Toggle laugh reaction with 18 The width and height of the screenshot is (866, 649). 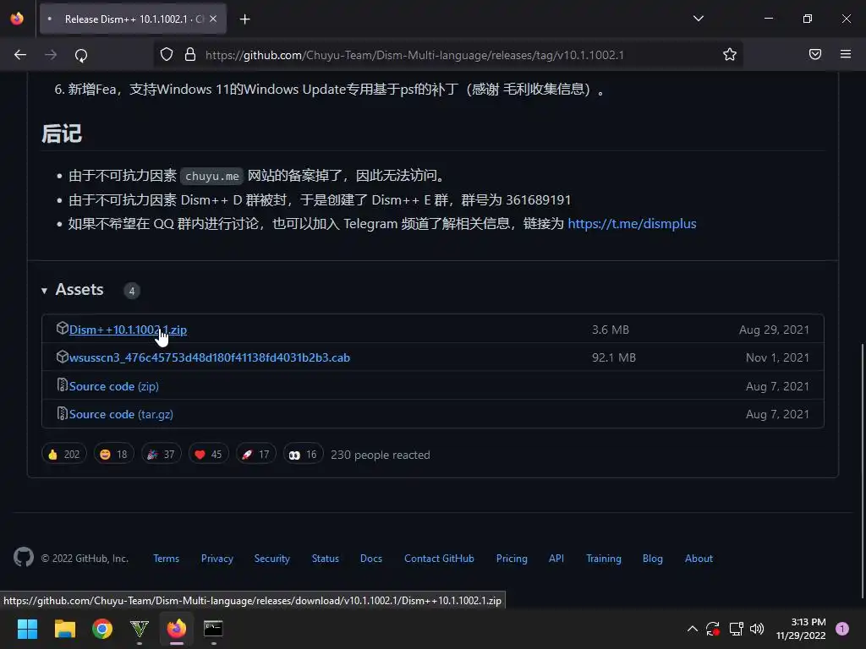[114, 454]
